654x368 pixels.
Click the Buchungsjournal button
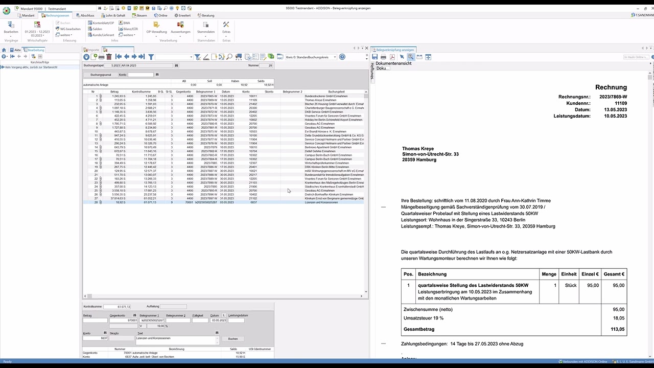pyautogui.click(x=101, y=75)
